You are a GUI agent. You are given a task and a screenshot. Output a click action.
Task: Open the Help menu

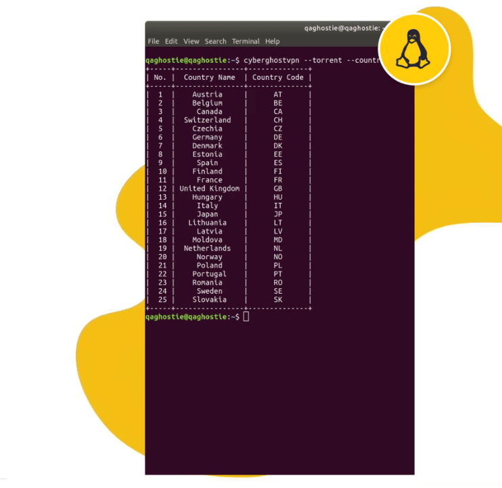click(x=272, y=41)
